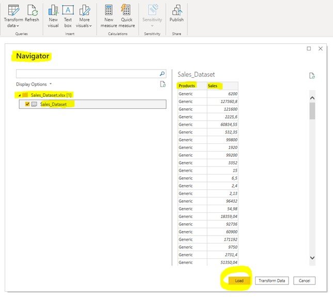
Task: Click the sales value 96432
Action: click(232, 201)
